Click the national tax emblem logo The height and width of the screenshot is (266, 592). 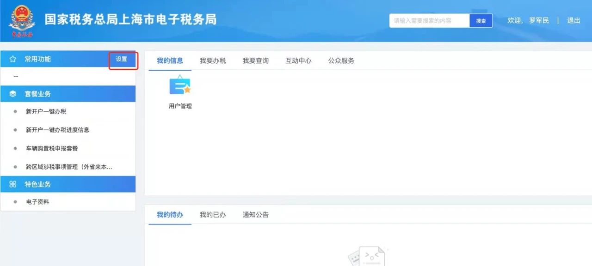click(x=21, y=21)
